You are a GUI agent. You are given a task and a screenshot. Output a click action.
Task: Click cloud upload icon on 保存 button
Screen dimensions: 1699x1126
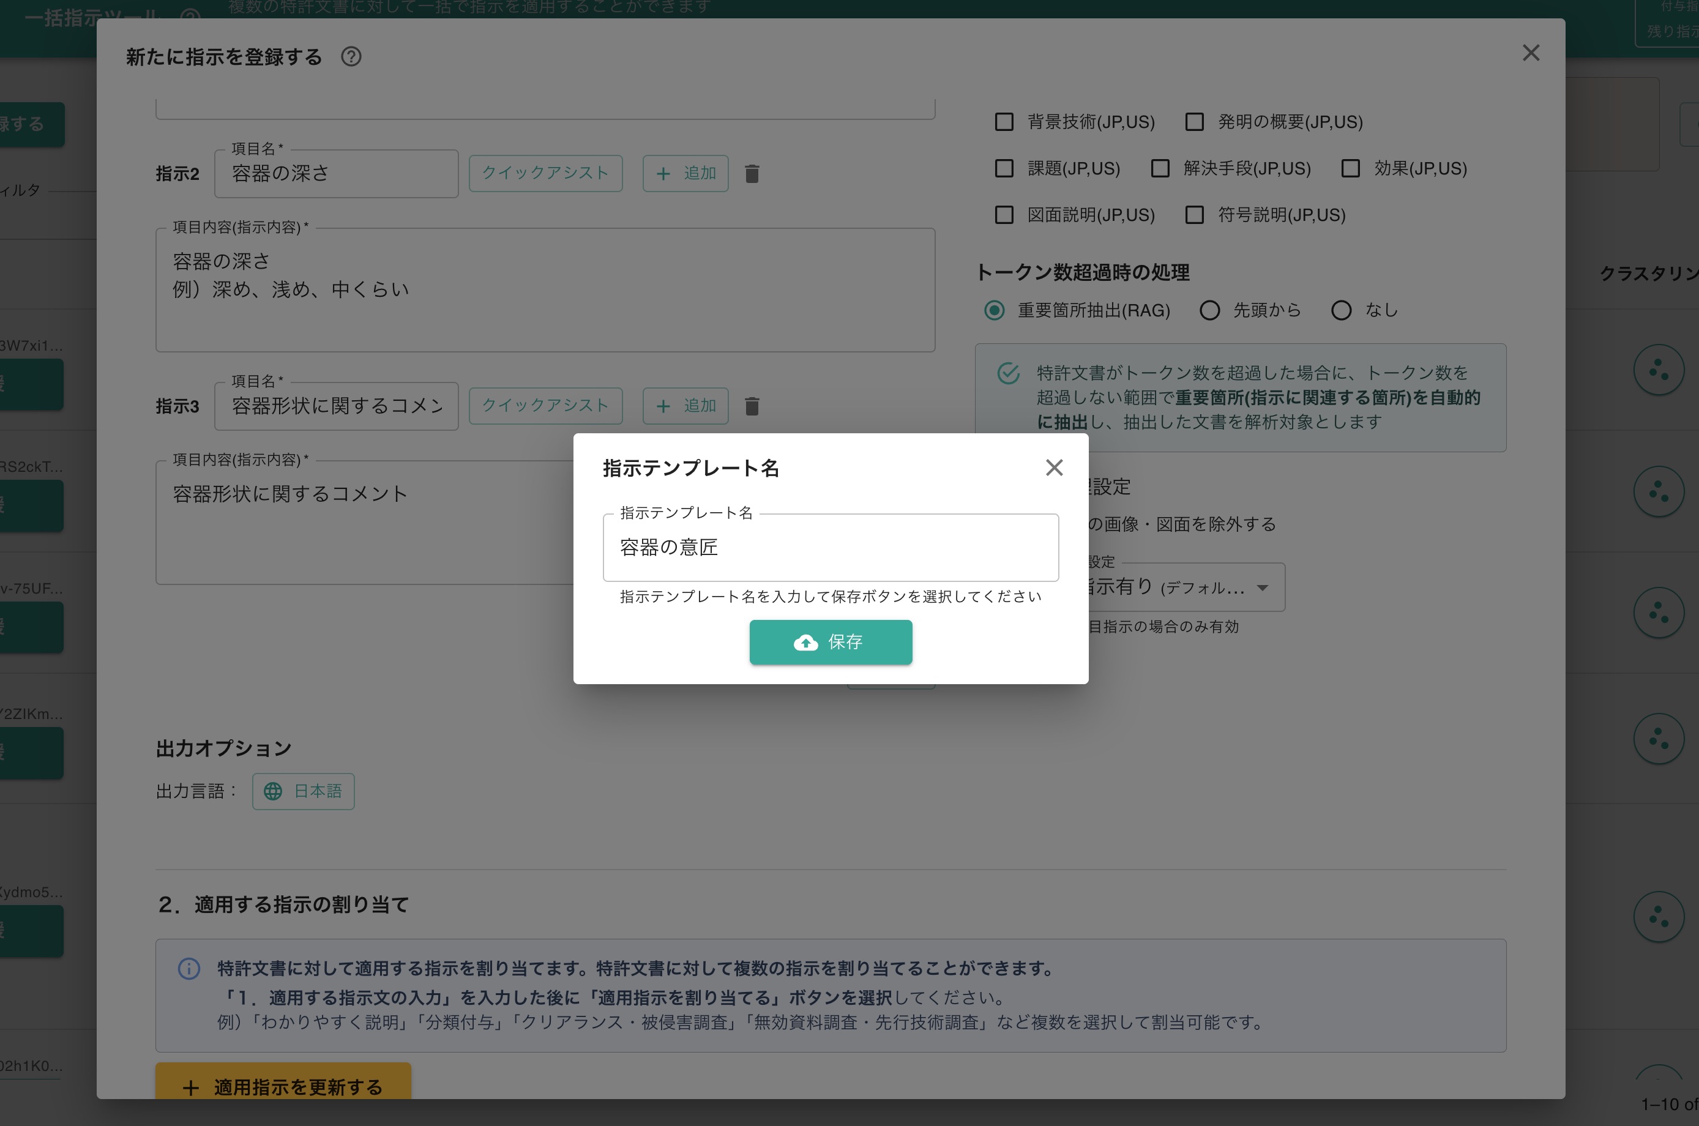[805, 643]
